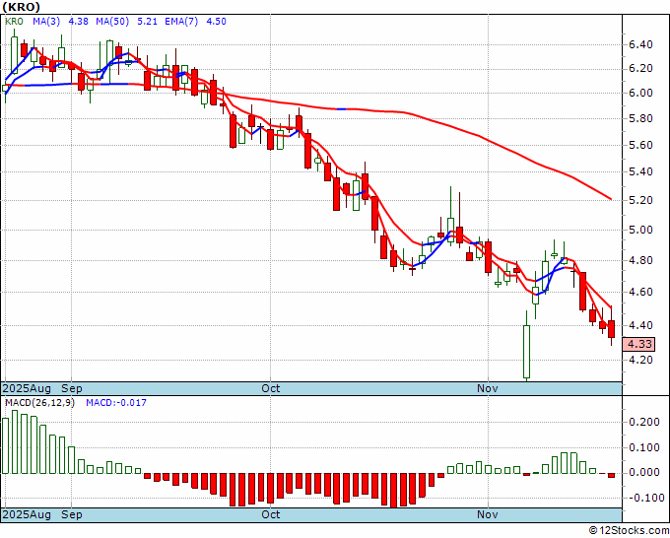Viewport: 670px width, 538px height.
Task: Click Sep on the MACD time axis
Action: click(72, 514)
